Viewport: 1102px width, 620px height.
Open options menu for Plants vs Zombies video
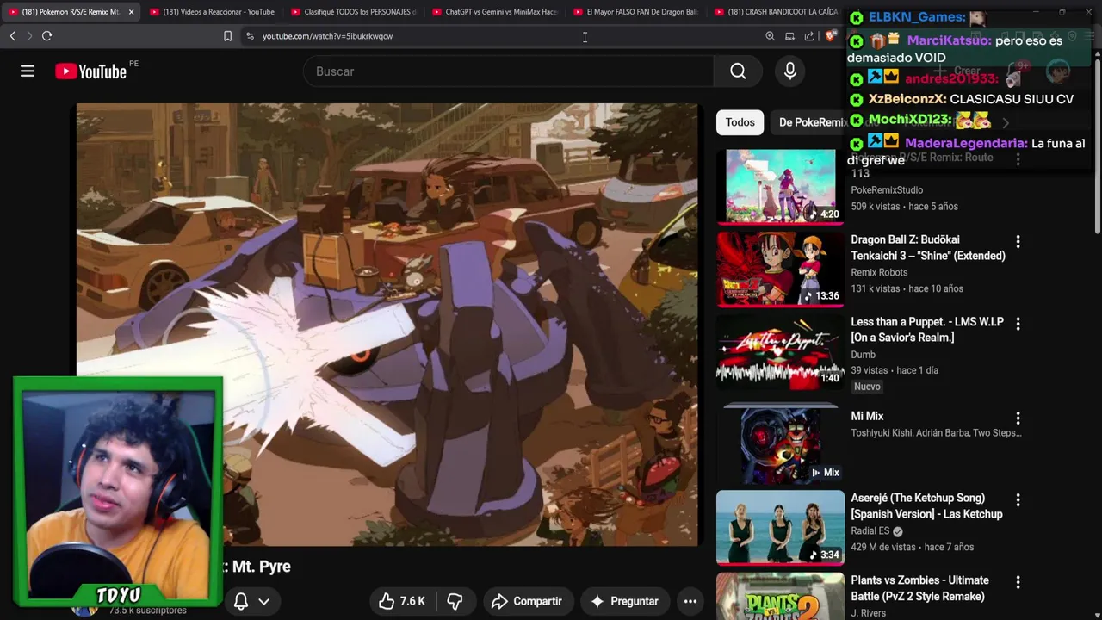click(x=1018, y=582)
